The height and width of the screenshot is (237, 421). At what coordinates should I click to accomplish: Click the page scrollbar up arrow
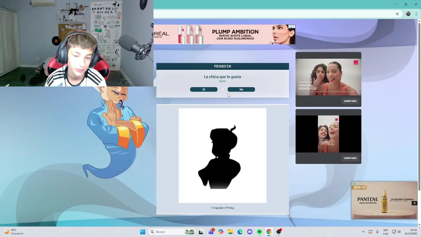(419, 21)
